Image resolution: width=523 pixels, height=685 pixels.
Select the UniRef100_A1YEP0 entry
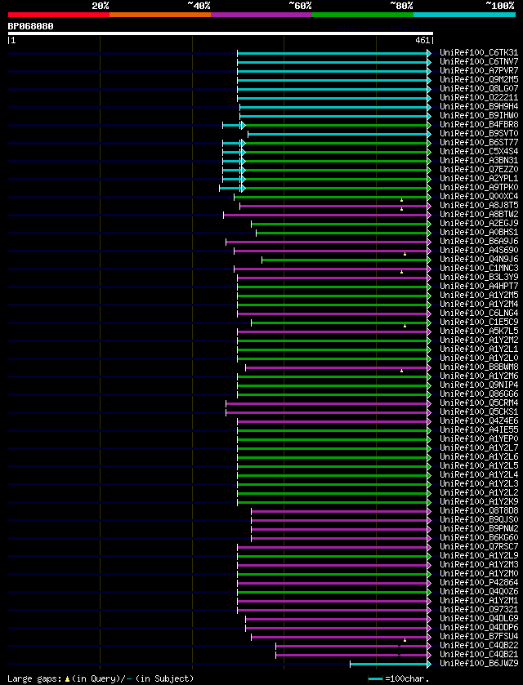pyautogui.click(x=479, y=439)
